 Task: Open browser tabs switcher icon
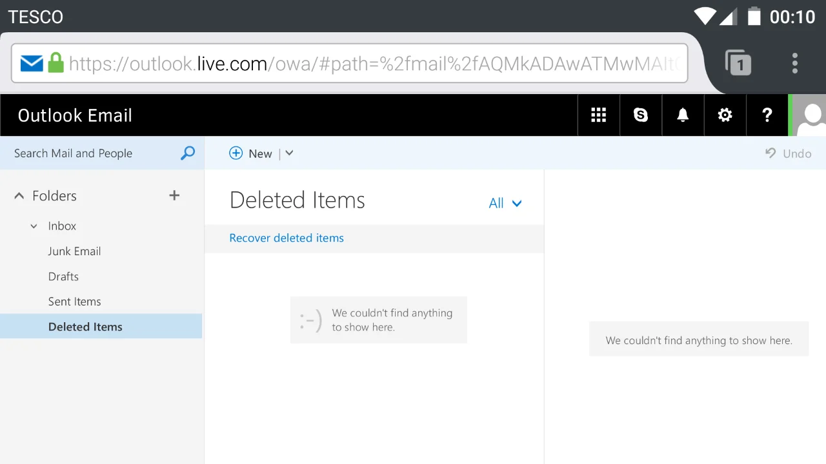click(x=738, y=63)
